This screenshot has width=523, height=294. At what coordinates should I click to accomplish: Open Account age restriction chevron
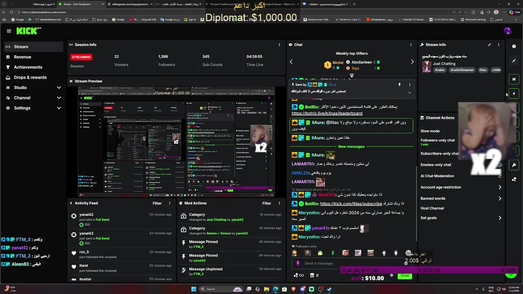500,187
